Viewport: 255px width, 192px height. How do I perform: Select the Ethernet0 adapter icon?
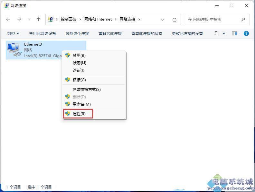[x=14, y=49]
